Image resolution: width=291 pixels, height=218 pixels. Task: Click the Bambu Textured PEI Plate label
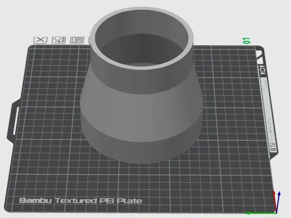click(x=81, y=201)
